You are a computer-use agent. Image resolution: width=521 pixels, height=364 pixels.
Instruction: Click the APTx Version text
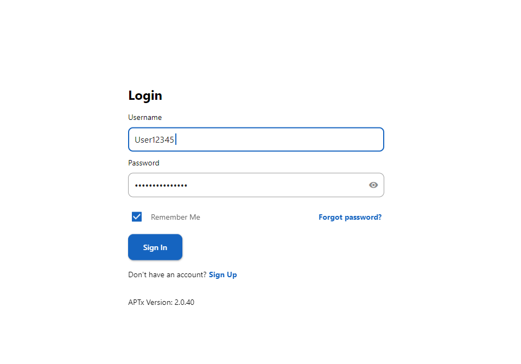(150, 302)
